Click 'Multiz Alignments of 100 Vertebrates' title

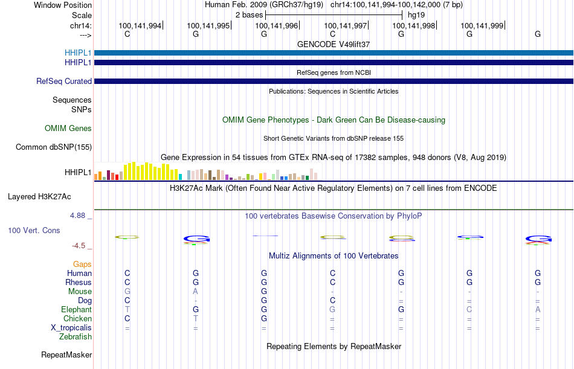334,256
